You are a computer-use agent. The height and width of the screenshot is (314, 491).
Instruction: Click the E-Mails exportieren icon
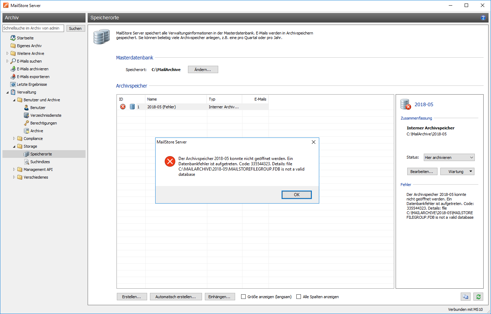[13, 77]
